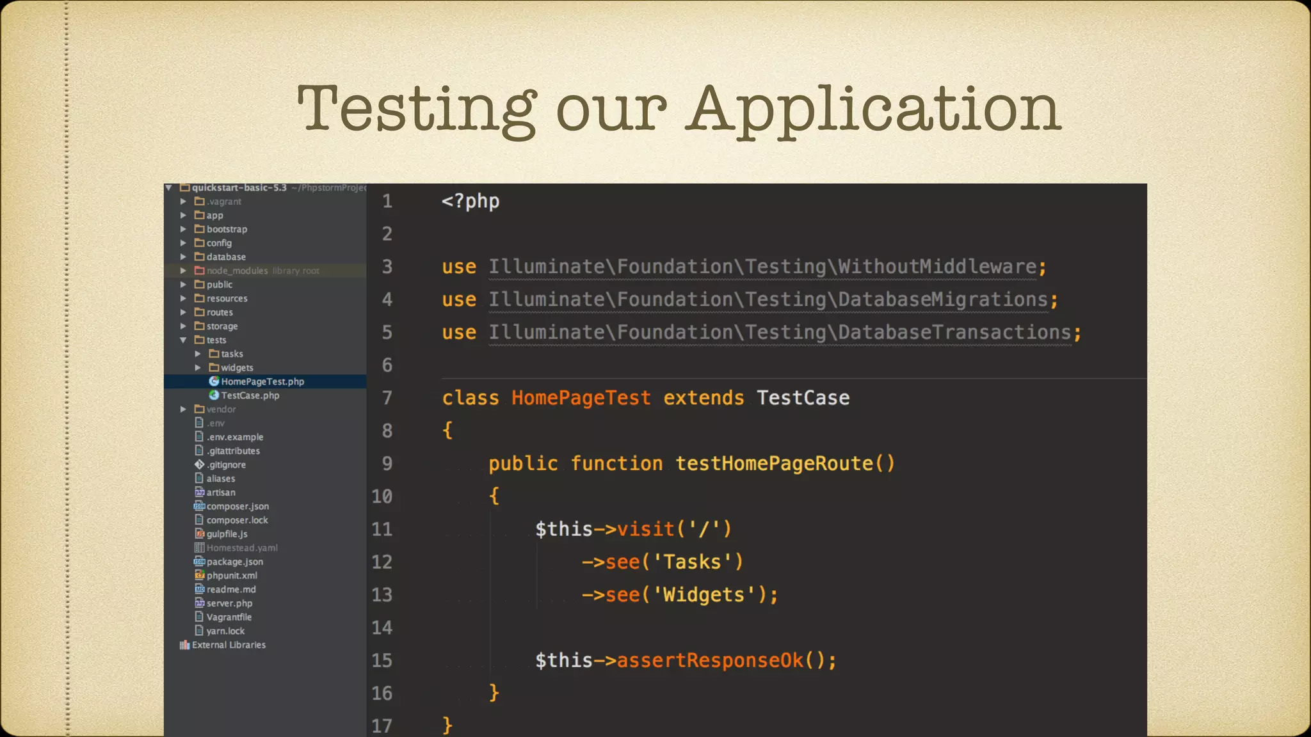This screenshot has width=1311, height=737.
Task: Click the node_modules folder icon
Action: [x=199, y=271]
